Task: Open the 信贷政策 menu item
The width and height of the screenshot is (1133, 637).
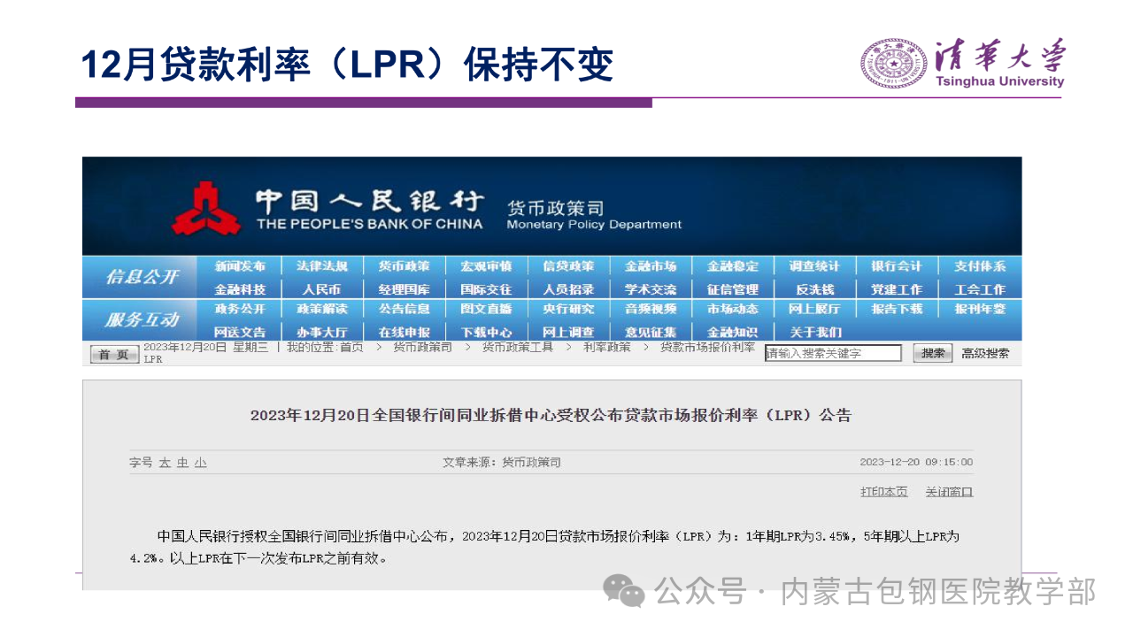Action: click(x=568, y=266)
